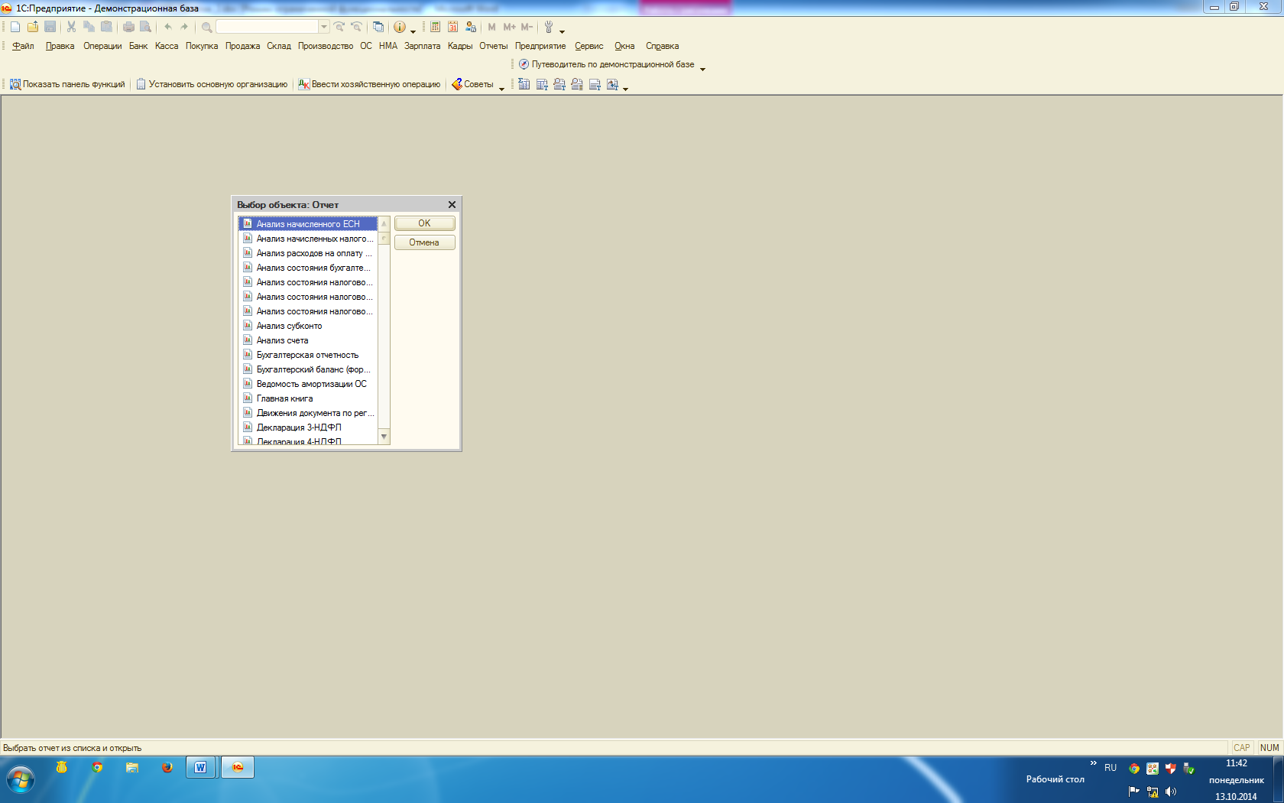This screenshot has width=1284, height=803.
Task: Click the RU language indicator
Action: (x=1111, y=768)
